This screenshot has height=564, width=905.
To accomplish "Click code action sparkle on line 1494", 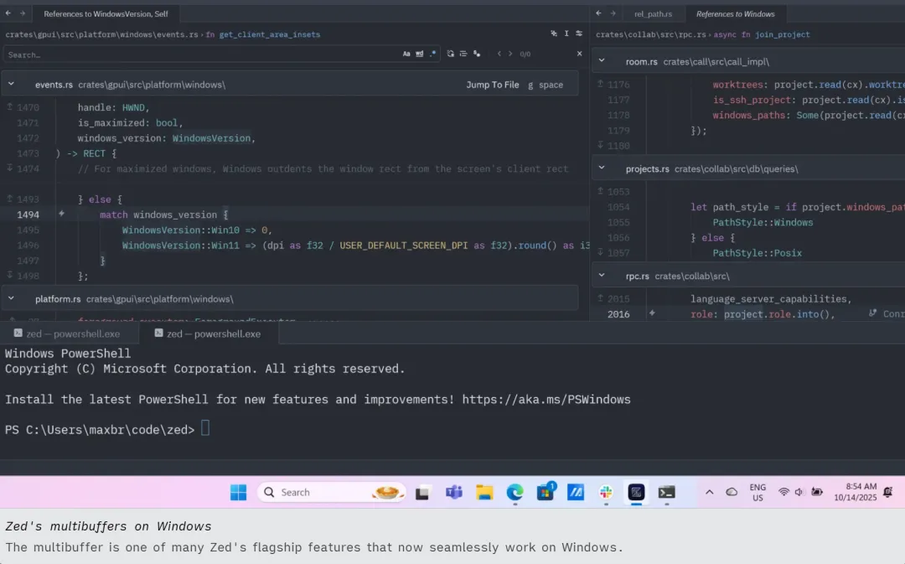I will [61, 214].
